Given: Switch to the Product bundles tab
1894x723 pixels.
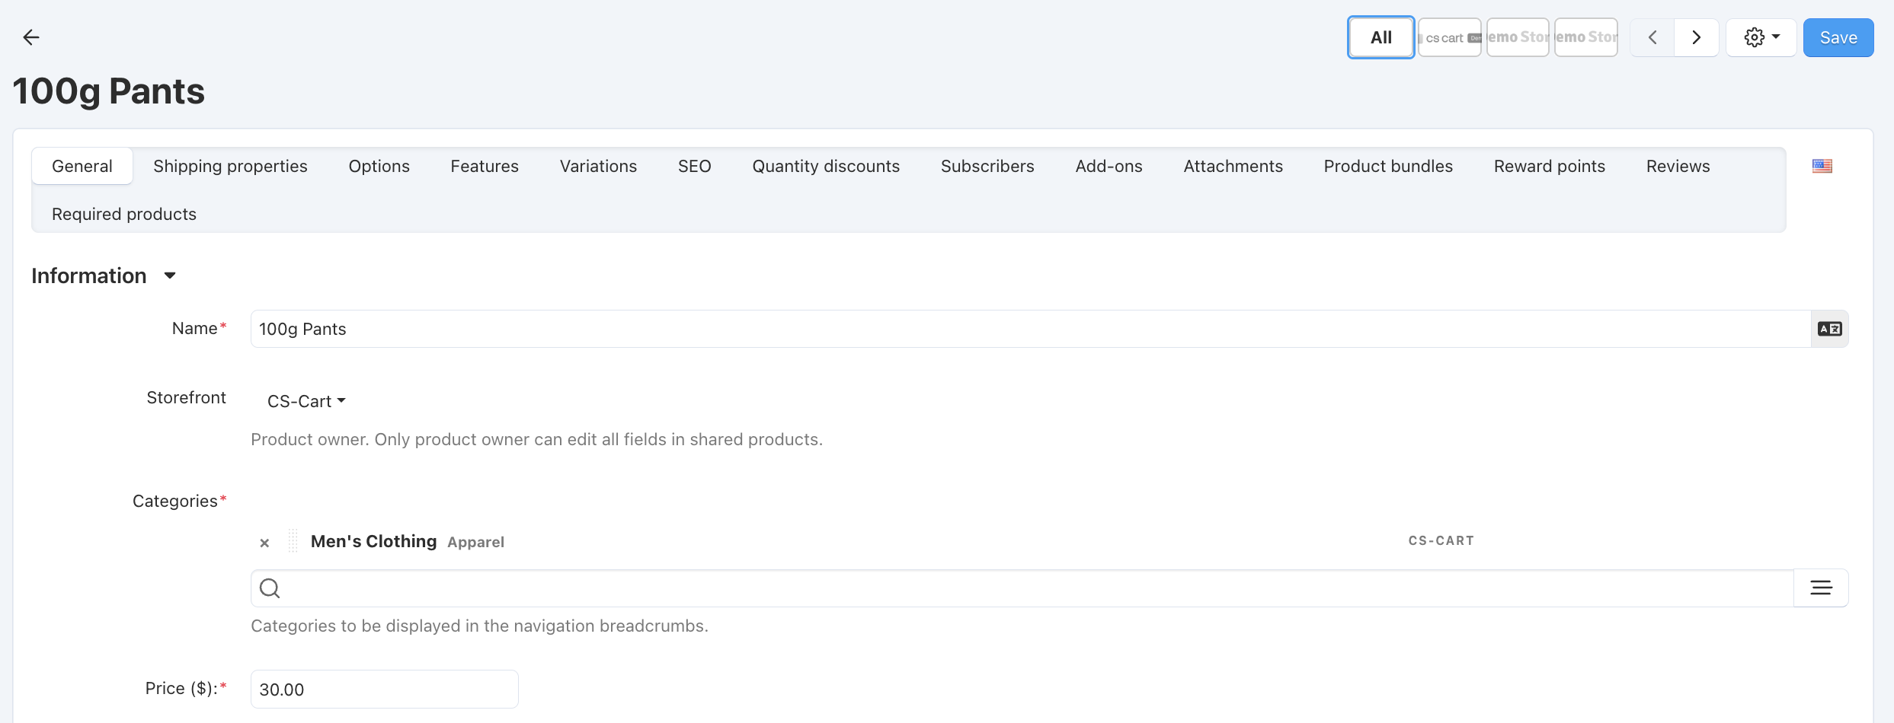Looking at the screenshot, I should (x=1388, y=166).
